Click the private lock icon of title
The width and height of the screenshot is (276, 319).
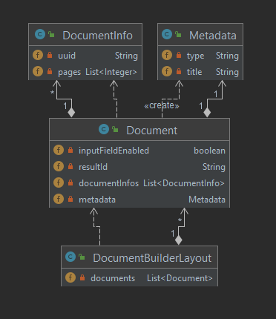(x=179, y=71)
